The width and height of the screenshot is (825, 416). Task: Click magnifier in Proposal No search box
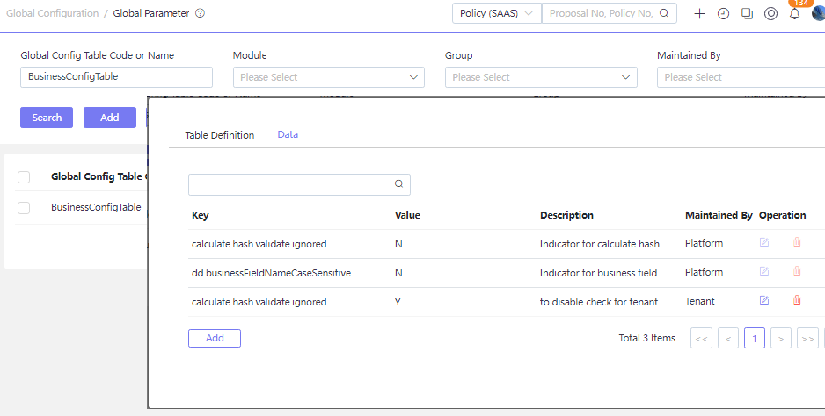(664, 14)
